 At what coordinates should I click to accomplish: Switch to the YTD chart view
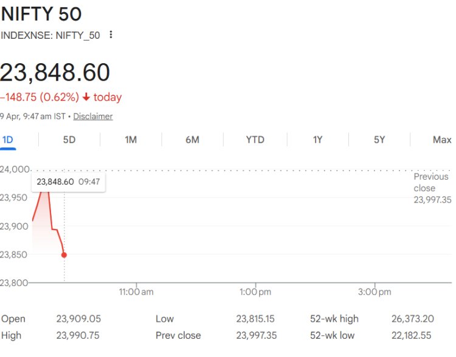(255, 140)
